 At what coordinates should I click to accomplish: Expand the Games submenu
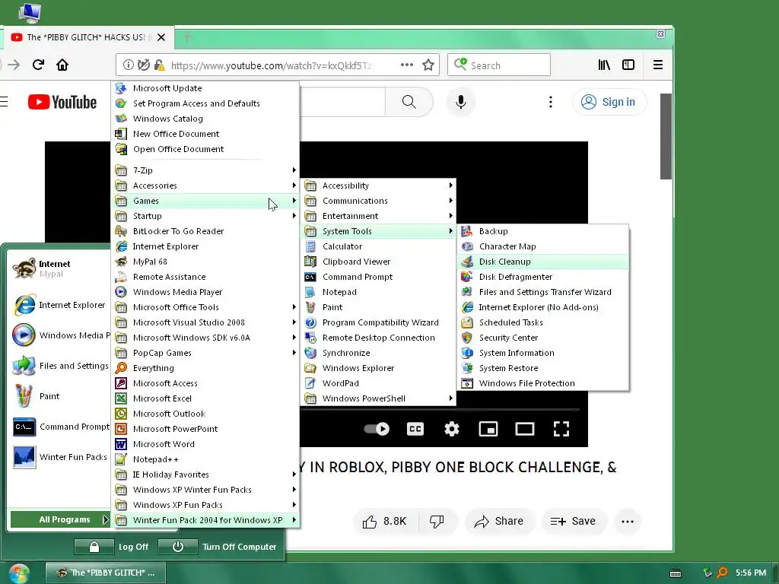click(205, 201)
